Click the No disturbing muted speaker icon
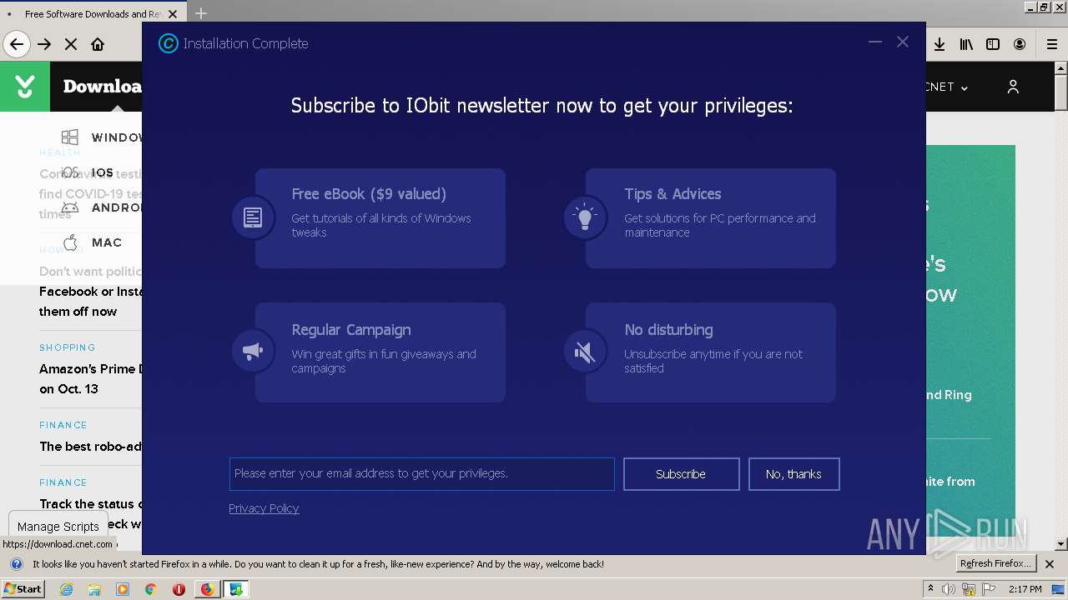The width and height of the screenshot is (1068, 600). (585, 351)
